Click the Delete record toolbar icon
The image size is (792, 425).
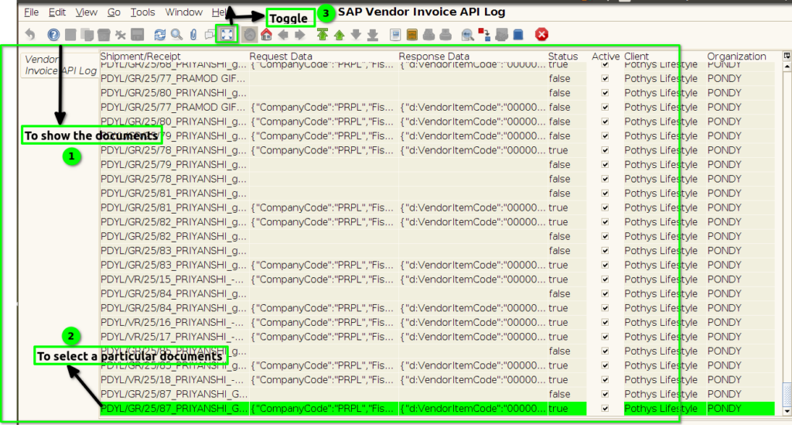[104, 34]
